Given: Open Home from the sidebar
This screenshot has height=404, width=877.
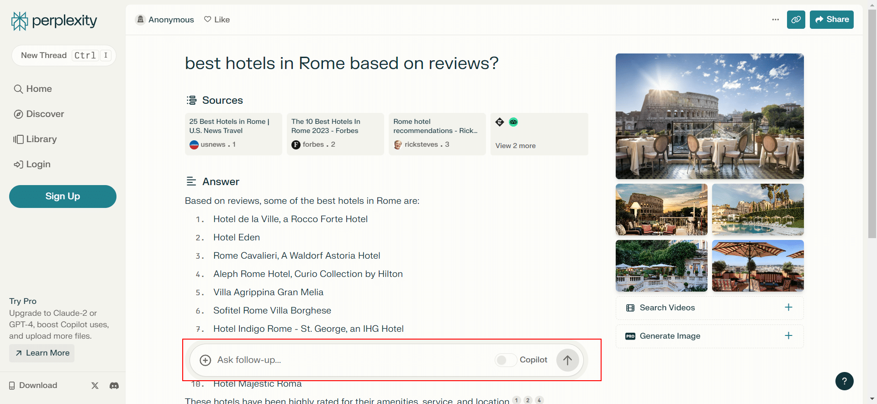Looking at the screenshot, I should (x=33, y=89).
